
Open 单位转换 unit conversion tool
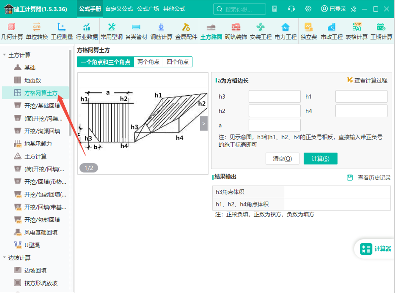(37, 31)
